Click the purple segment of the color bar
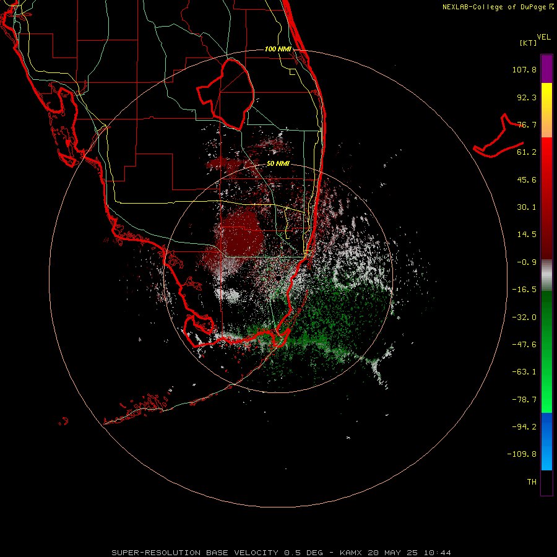 546,69
